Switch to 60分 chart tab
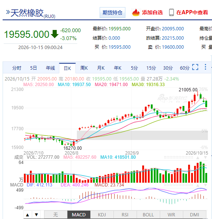Viewport: 212px width, 219px height. [x=185, y=68]
